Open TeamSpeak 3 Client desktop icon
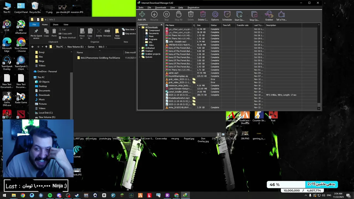The image size is (354, 199). point(21,63)
